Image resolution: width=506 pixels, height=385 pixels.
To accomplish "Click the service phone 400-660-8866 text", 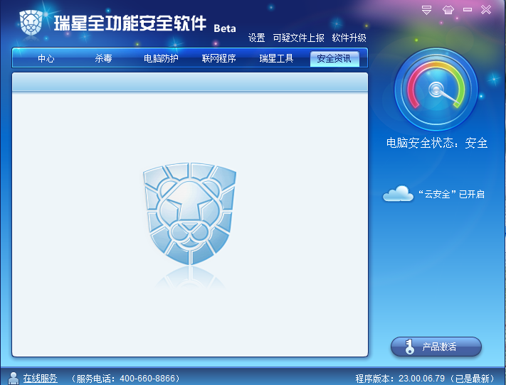I will pyautogui.click(x=125, y=378).
